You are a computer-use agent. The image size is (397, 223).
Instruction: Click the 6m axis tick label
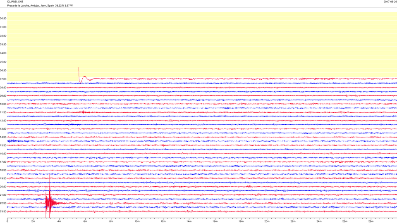(85, 221)
